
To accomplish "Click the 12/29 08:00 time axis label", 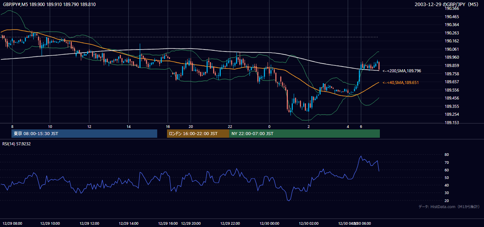I will pyautogui.click(x=12, y=223).
